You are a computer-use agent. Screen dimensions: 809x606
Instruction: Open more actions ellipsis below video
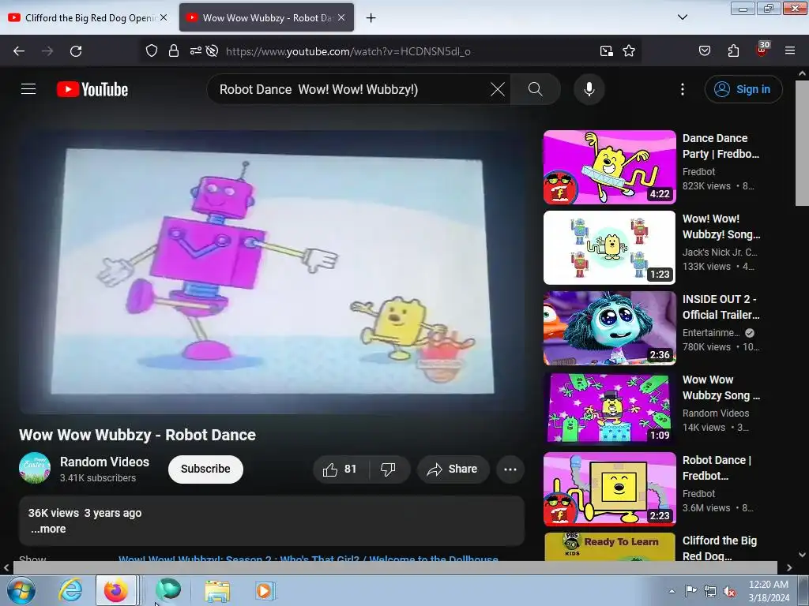pos(510,469)
